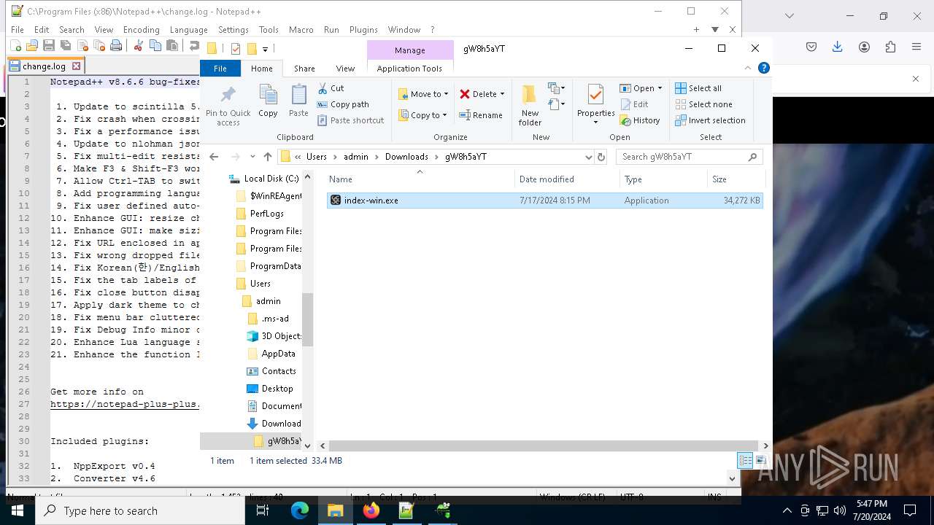The image size is (934, 525).
Task: Select Desktop in navigation tree
Action: pyautogui.click(x=269, y=389)
